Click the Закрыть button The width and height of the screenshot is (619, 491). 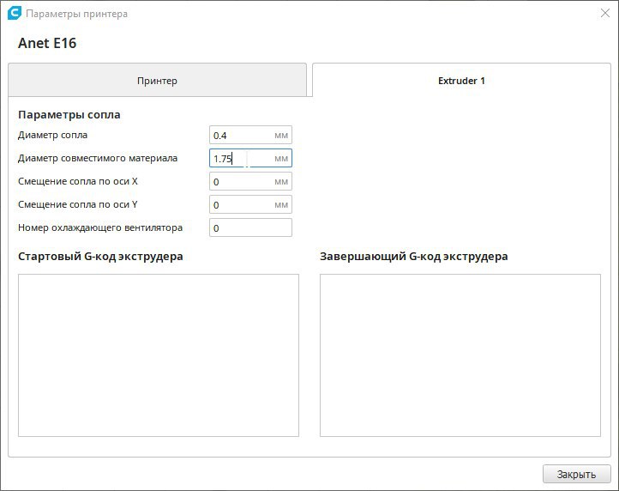coord(576,474)
